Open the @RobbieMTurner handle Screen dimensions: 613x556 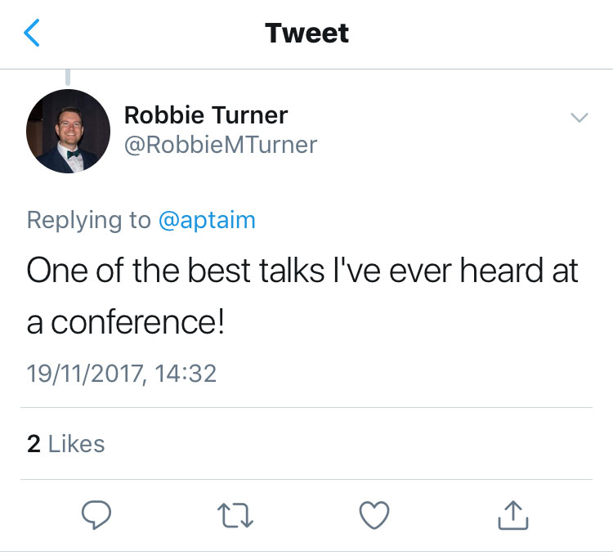tap(221, 145)
